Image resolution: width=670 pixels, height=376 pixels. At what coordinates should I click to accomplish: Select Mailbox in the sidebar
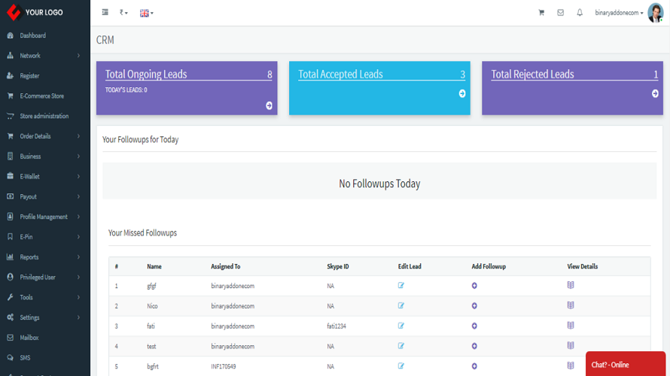point(29,338)
